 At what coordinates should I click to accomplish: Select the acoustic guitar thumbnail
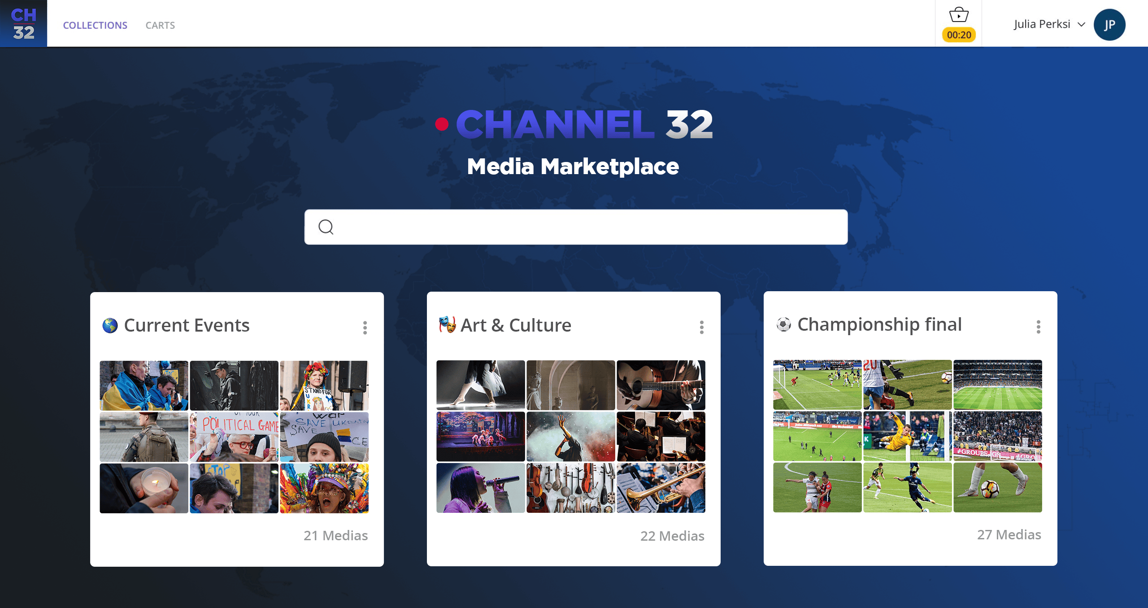661,385
